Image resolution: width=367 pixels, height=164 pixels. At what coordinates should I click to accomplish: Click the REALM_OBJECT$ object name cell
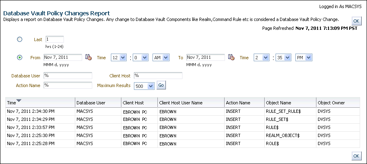[x=290, y=135]
